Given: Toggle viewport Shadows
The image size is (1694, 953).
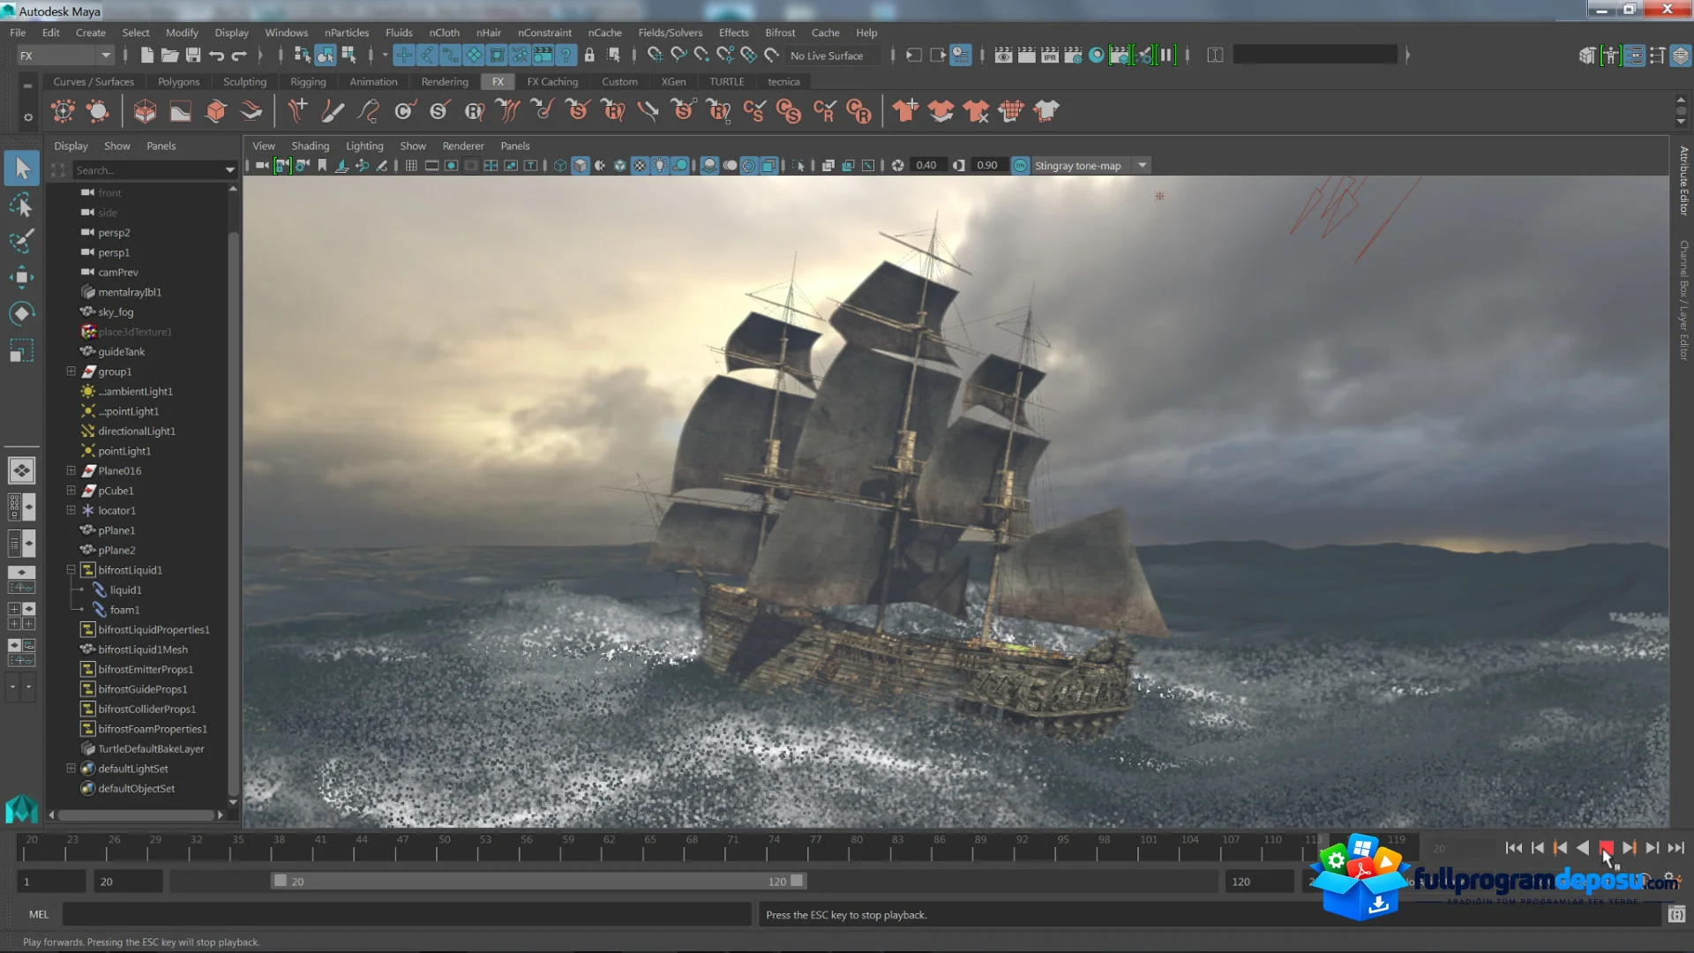Looking at the screenshot, I should coord(680,165).
